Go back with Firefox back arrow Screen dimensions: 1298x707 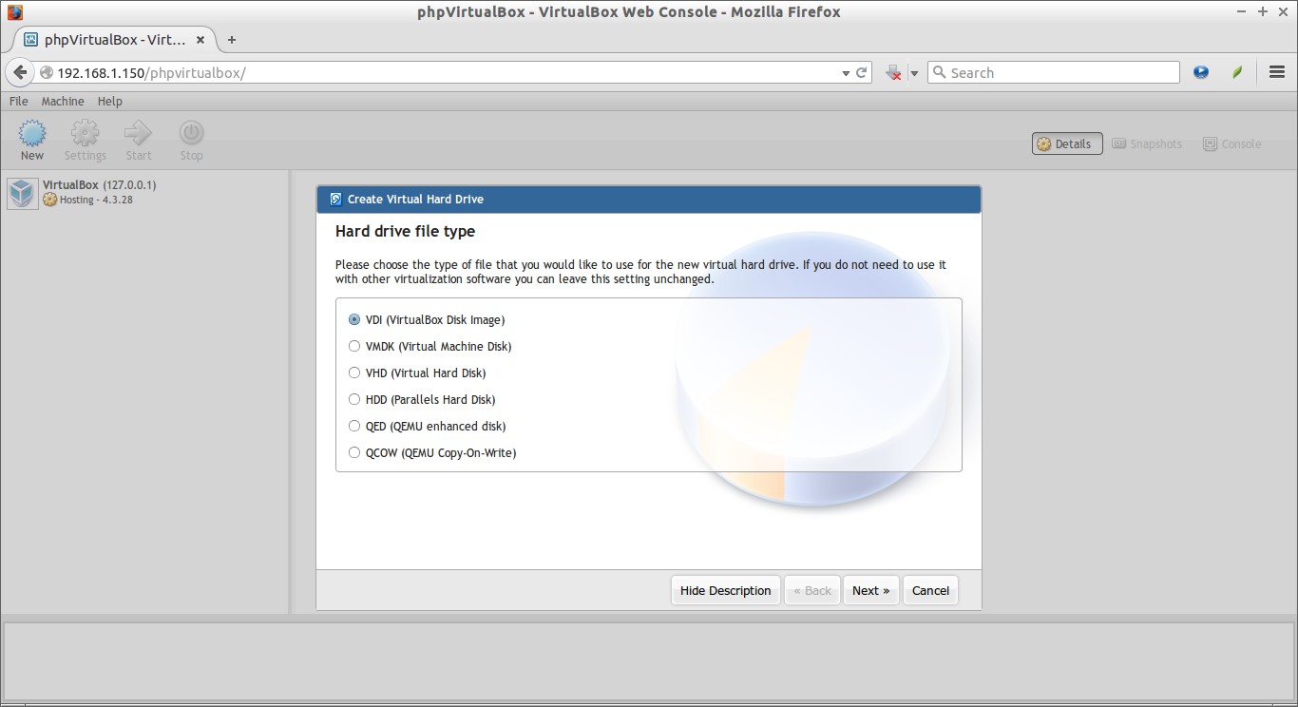(20, 72)
